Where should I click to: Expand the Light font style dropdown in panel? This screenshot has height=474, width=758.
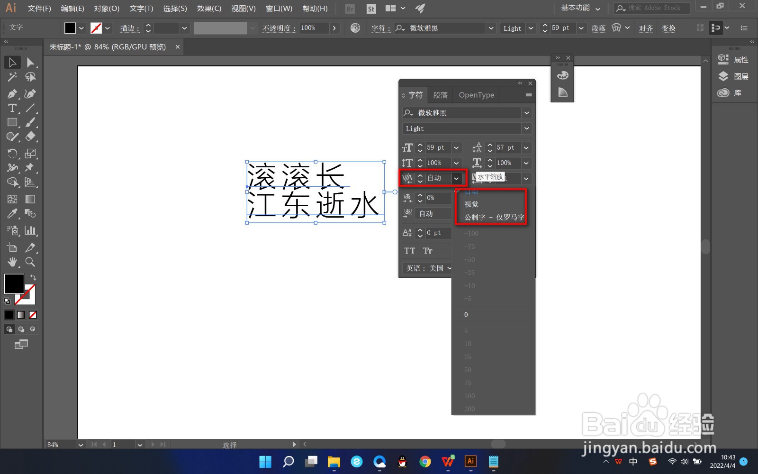(526, 128)
